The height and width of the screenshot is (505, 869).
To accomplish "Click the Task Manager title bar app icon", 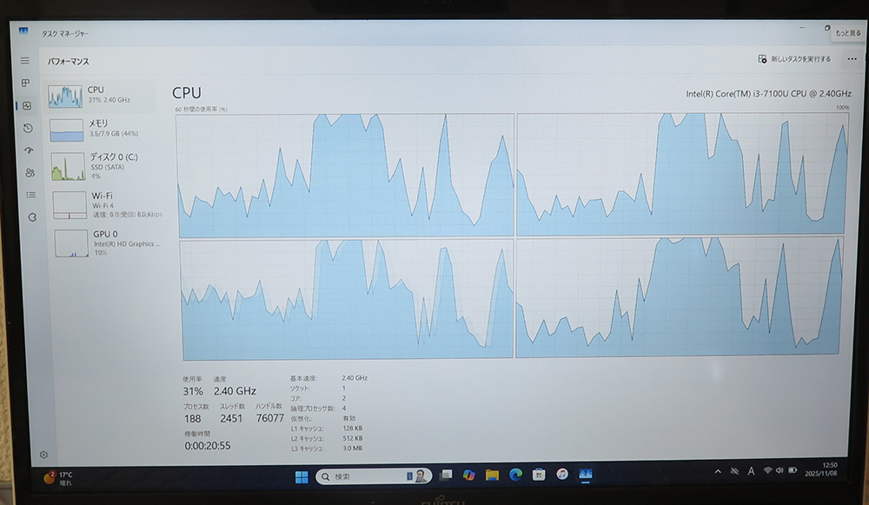I will tap(23, 30).
